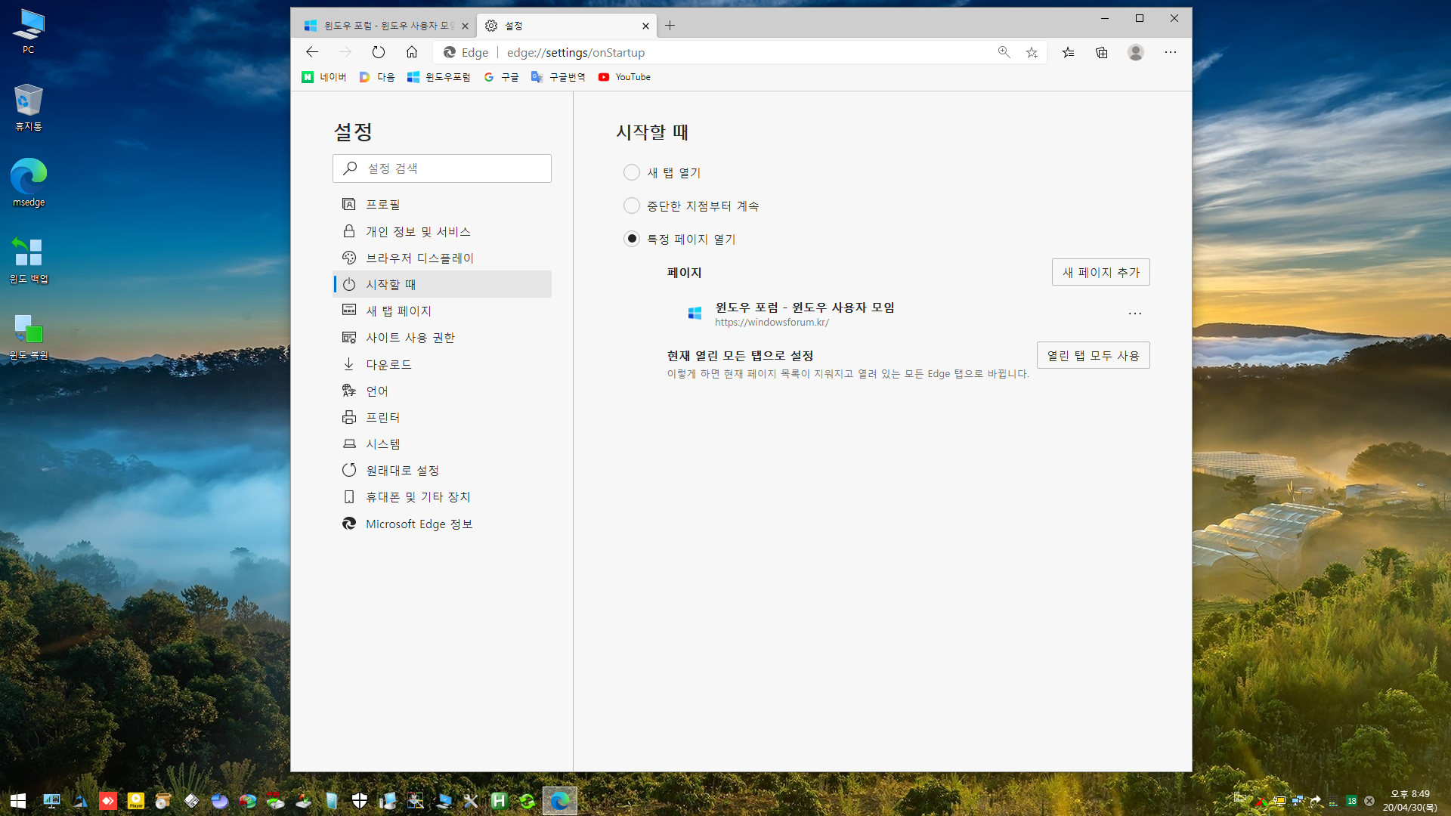Viewport: 1451px width, 816px height.
Task: Click the 시스템 settings icon
Action: click(x=349, y=444)
